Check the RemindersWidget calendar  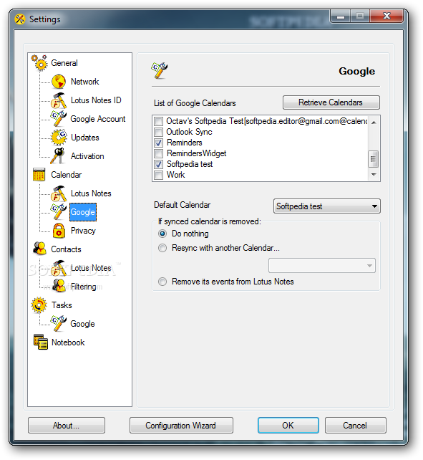point(159,153)
